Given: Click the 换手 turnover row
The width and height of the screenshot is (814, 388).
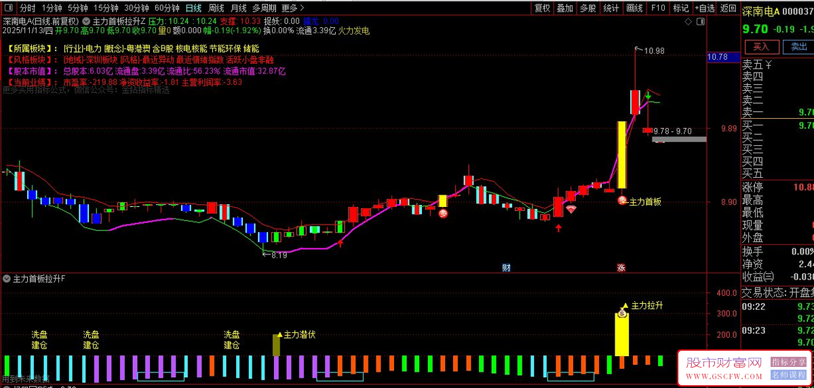Looking at the screenshot, I should click(777, 252).
